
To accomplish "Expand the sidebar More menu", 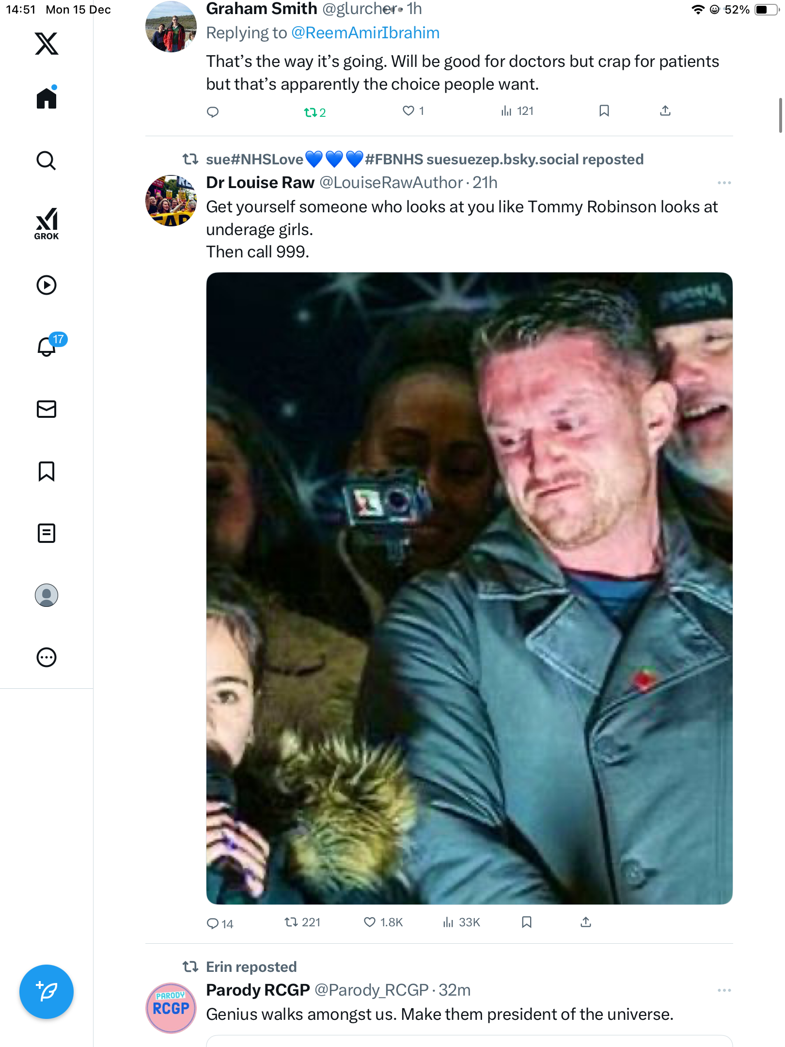I will click(x=47, y=657).
